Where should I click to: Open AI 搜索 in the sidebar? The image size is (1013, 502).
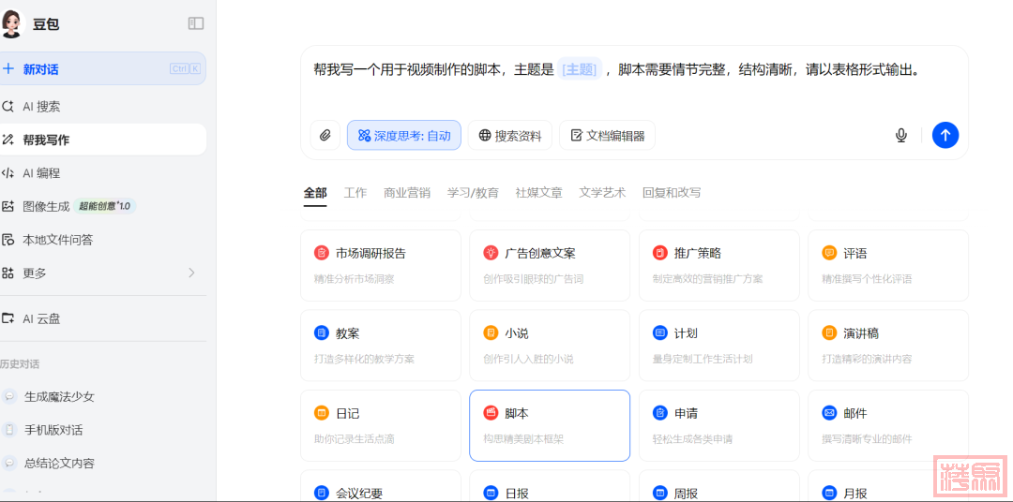click(x=103, y=107)
